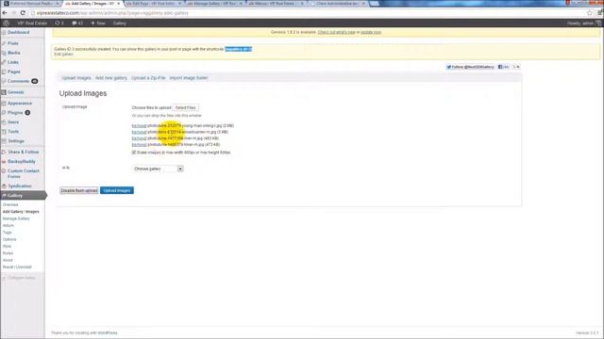Switch to the Manage Gallery browser tab

tap(214, 4)
